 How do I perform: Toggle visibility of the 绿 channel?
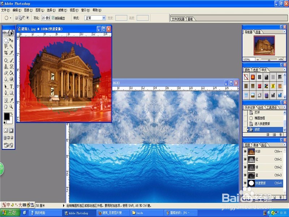pyautogui.click(x=245, y=167)
